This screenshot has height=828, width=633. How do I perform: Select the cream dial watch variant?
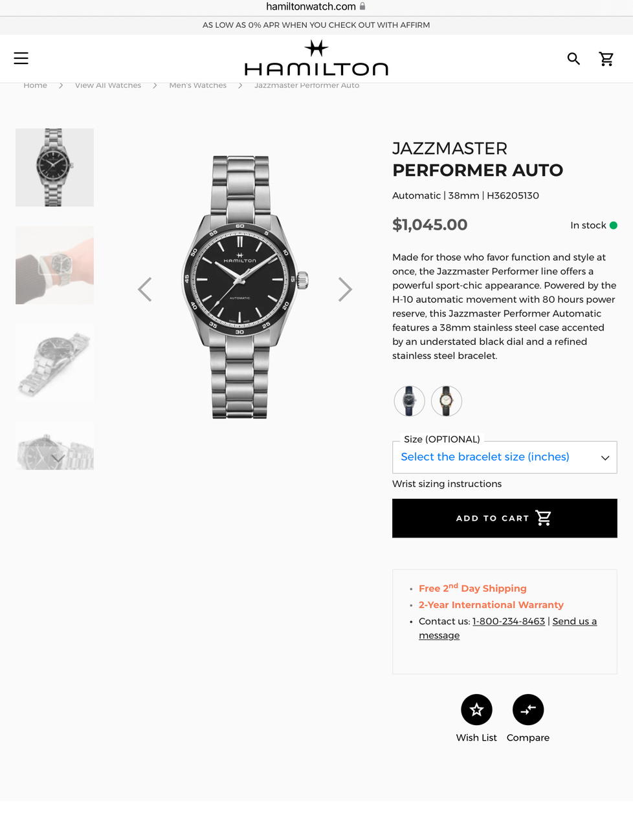point(447,401)
